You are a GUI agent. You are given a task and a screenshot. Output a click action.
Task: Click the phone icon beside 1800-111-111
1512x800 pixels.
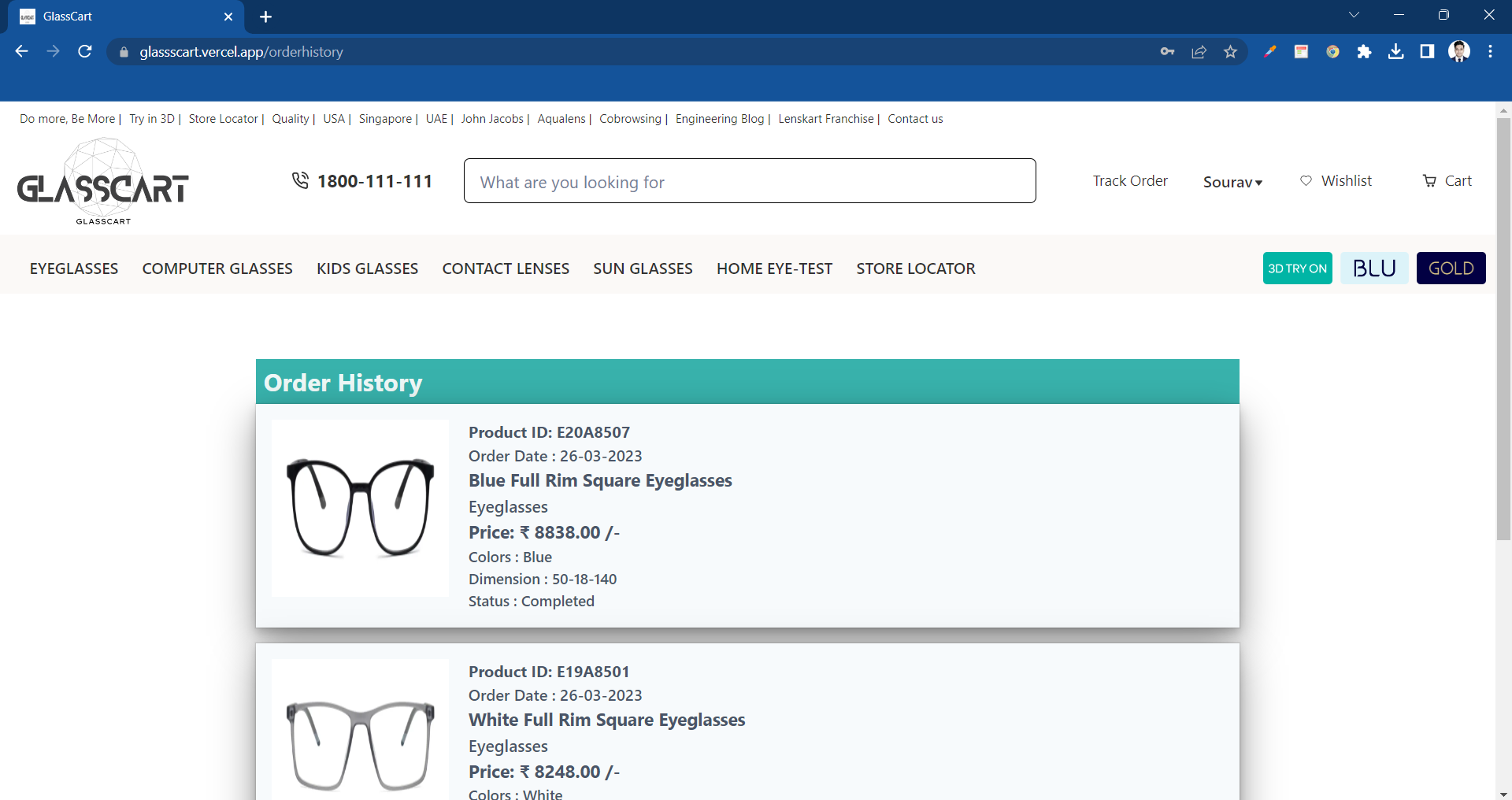(300, 181)
